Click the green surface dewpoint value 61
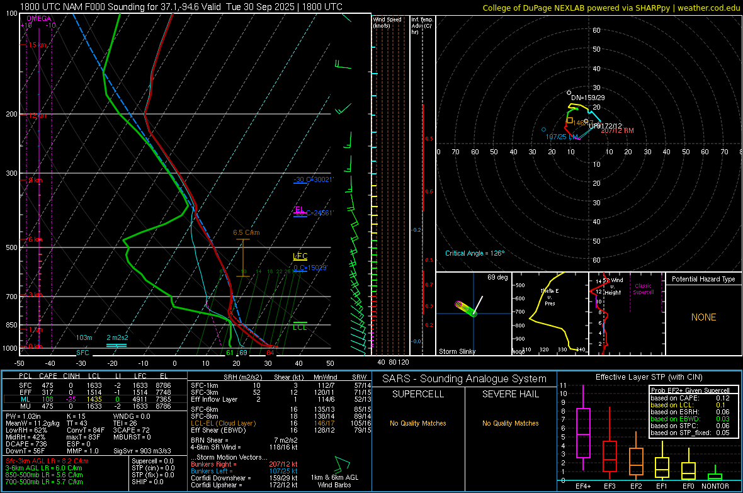Screen dimensions: 743x493 [x=229, y=353]
